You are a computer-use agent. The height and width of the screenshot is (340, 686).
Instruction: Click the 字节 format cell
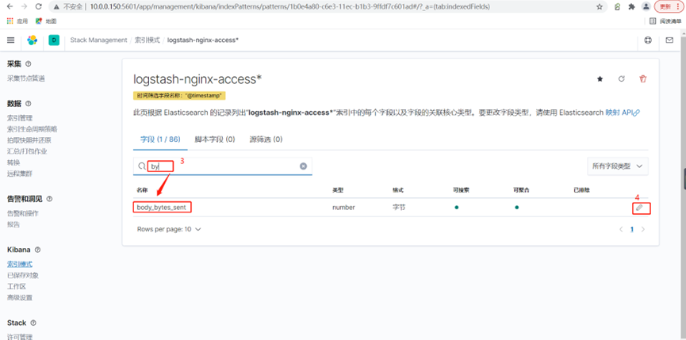pyautogui.click(x=399, y=208)
